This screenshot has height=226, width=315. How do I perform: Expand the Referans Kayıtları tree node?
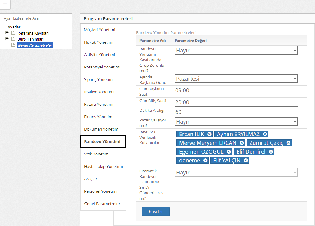7,33
